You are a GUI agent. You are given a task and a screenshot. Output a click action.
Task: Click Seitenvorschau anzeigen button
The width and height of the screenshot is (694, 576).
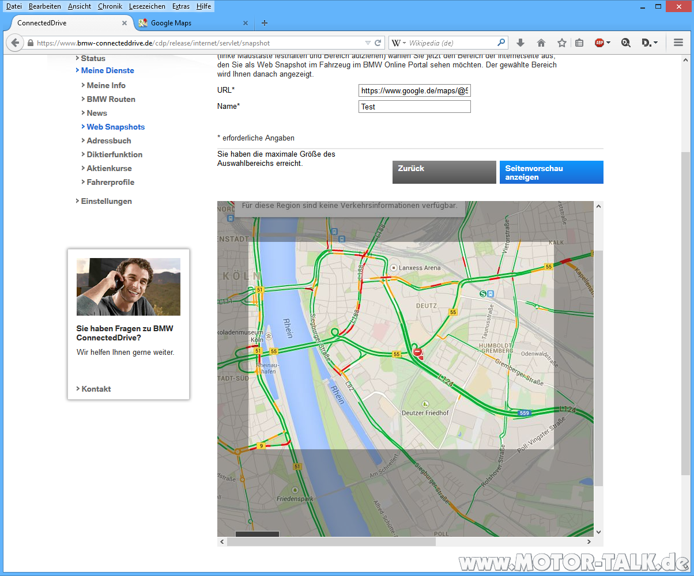click(552, 172)
